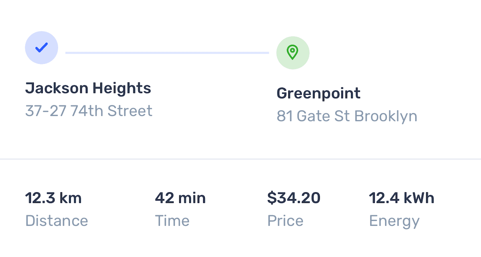This screenshot has width=481, height=257.
Task: Click the $34.20 trip price value
Action: 294,198
